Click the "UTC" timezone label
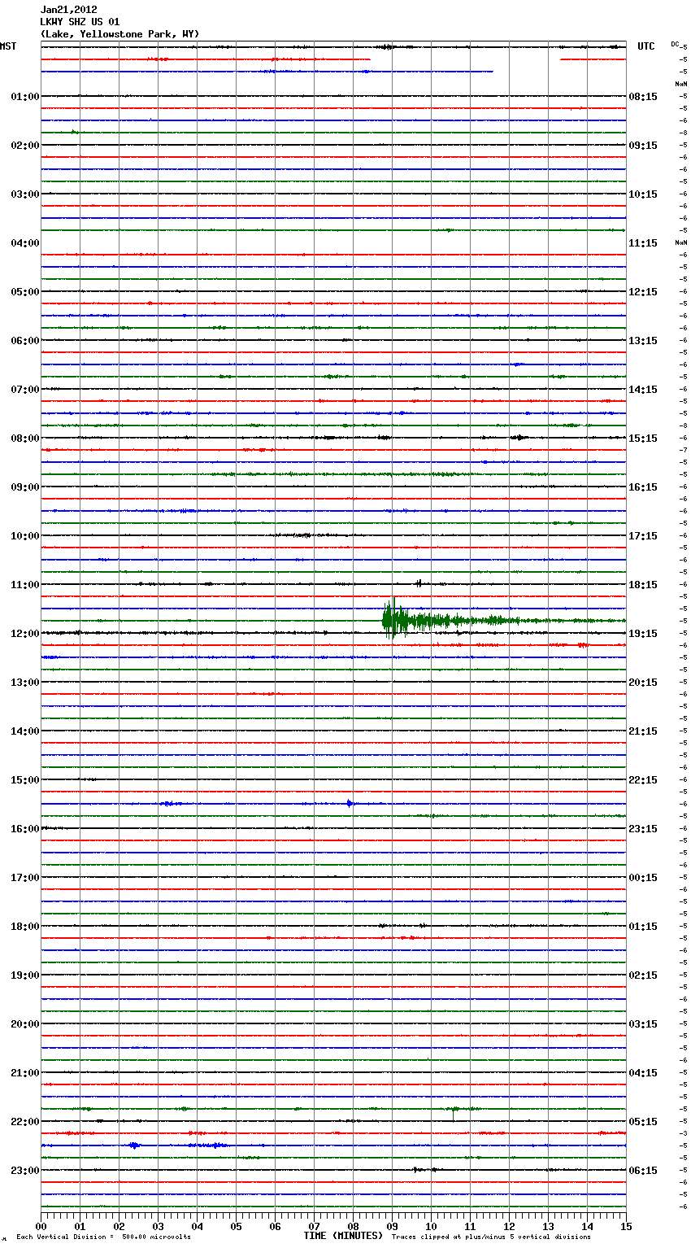This screenshot has height=1248, width=691. (645, 46)
